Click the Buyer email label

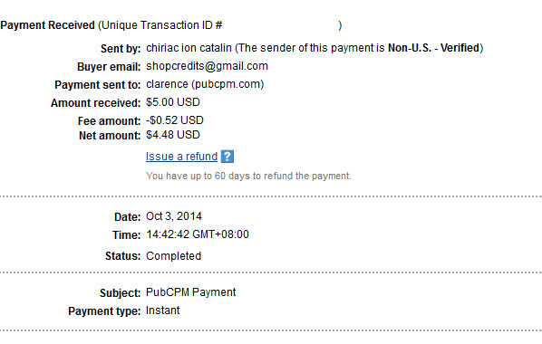pyautogui.click(x=109, y=67)
